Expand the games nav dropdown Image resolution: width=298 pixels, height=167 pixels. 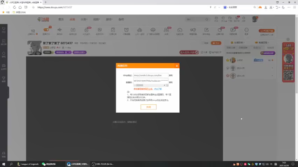pos(109,19)
